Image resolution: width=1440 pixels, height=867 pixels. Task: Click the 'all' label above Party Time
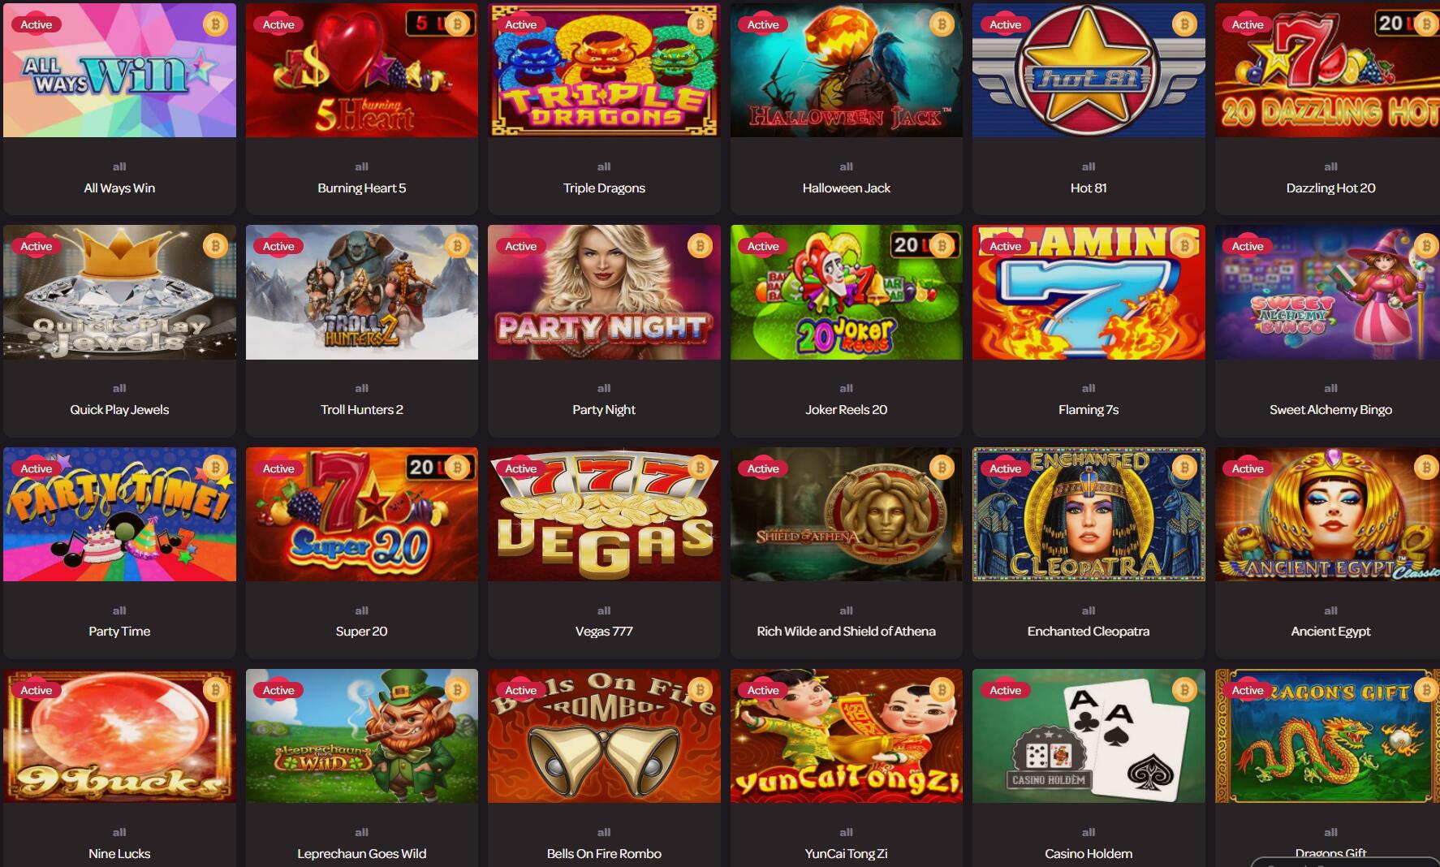pyautogui.click(x=119, y=610)
